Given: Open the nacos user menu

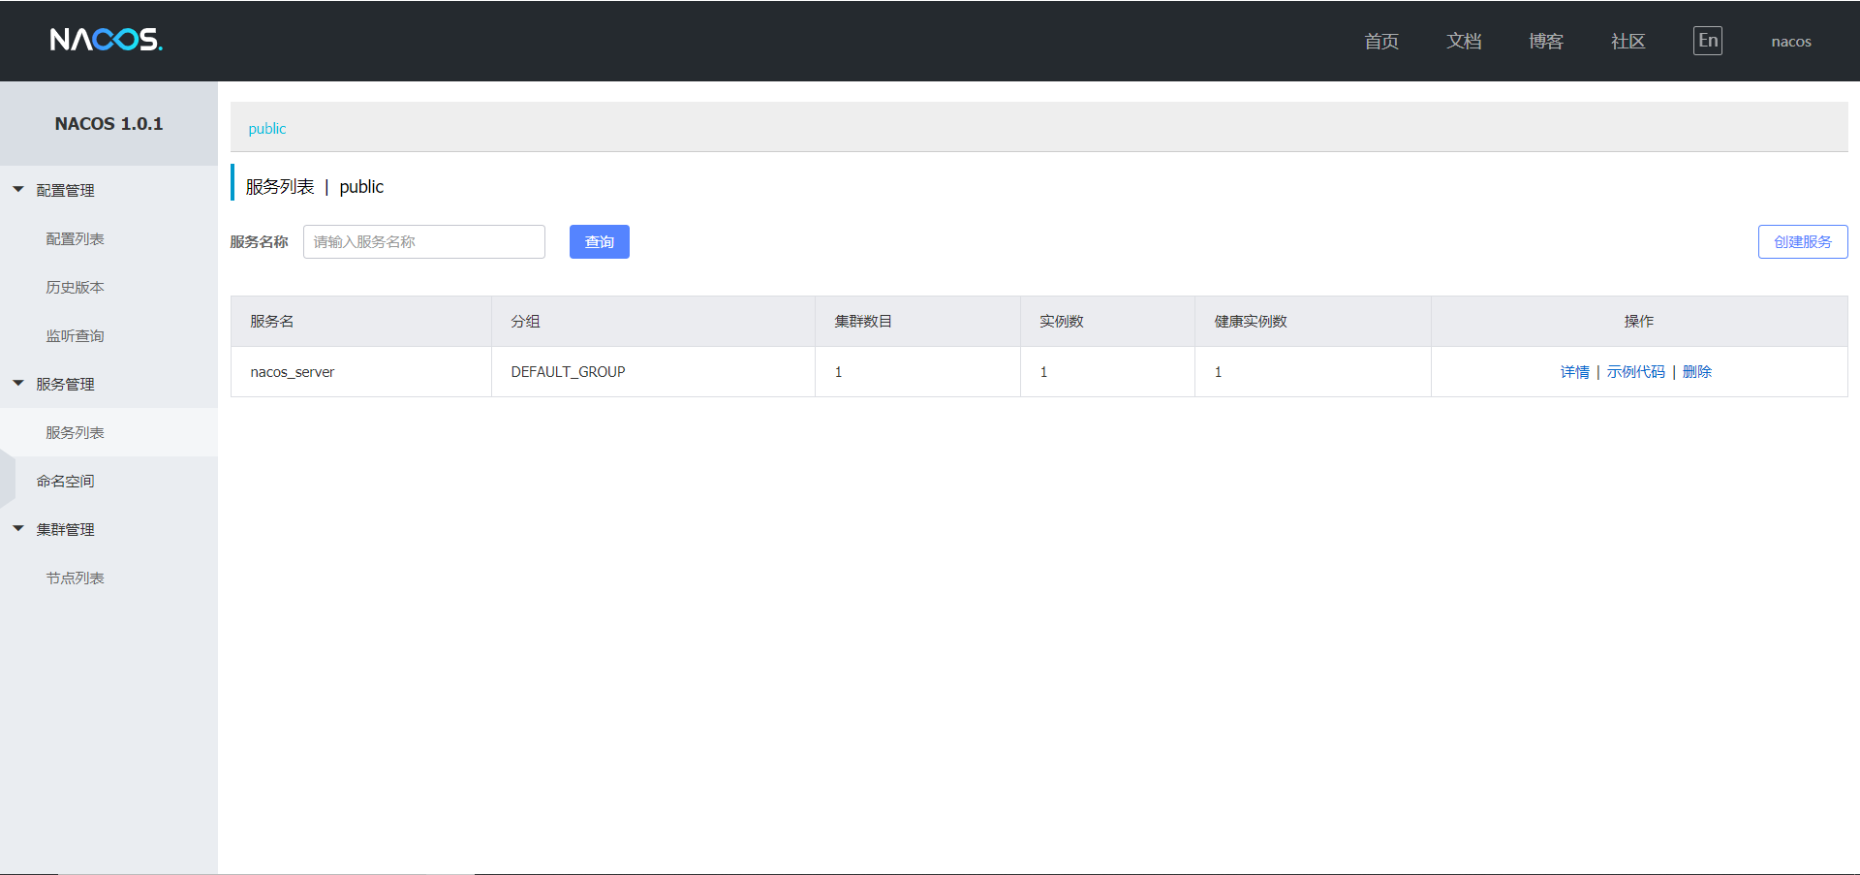Looking at the screenshot, I should point(1791,41).
